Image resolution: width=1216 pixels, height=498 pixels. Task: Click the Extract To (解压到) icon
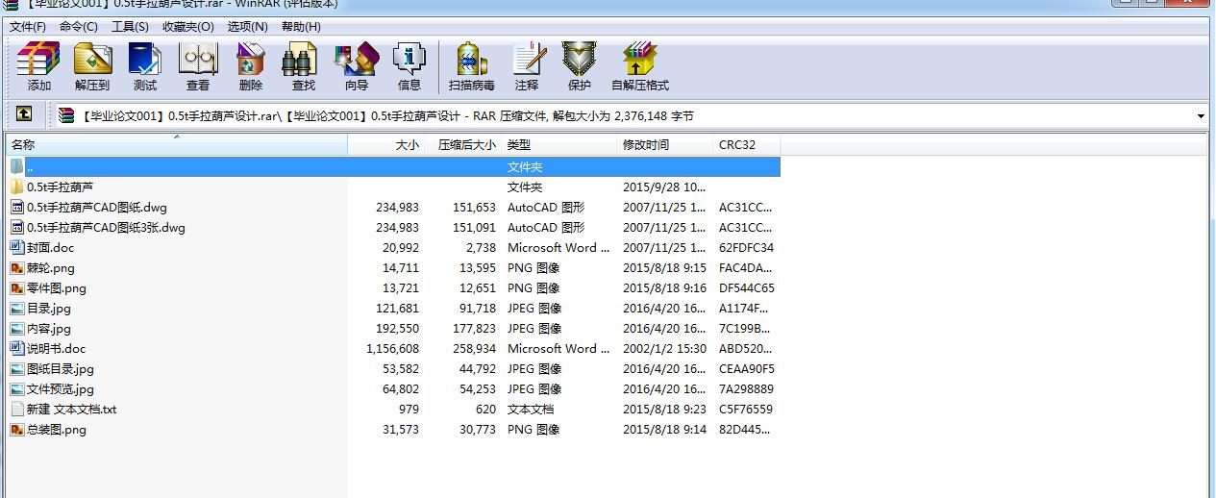[92, 60]
